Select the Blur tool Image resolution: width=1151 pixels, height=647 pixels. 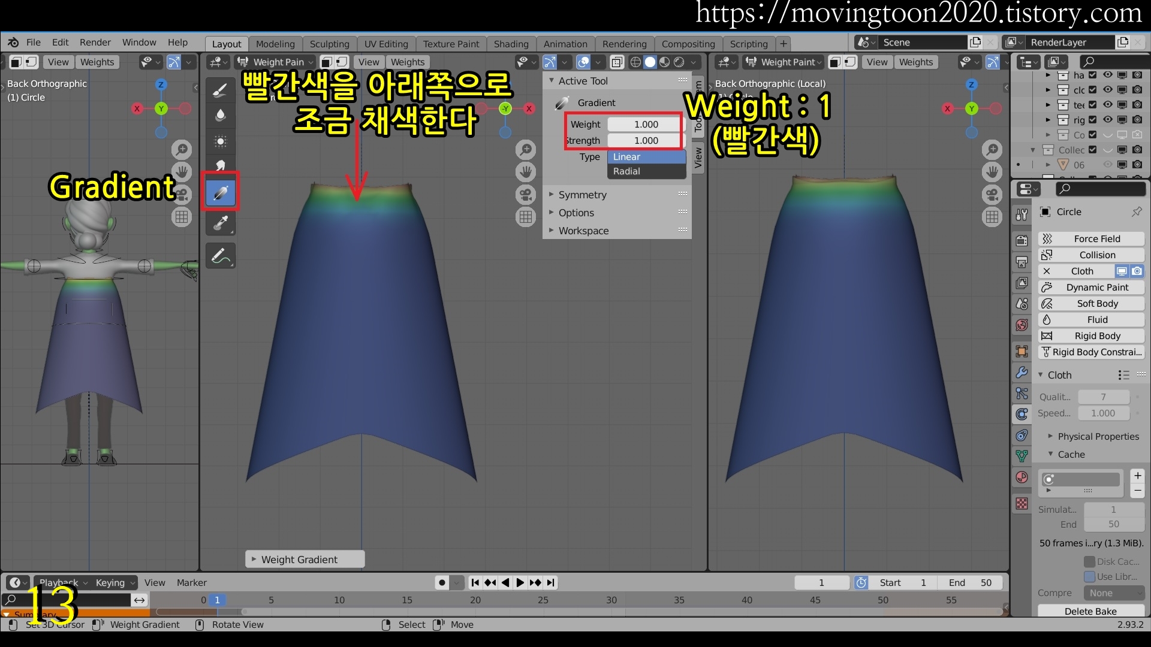click(220, 116)
